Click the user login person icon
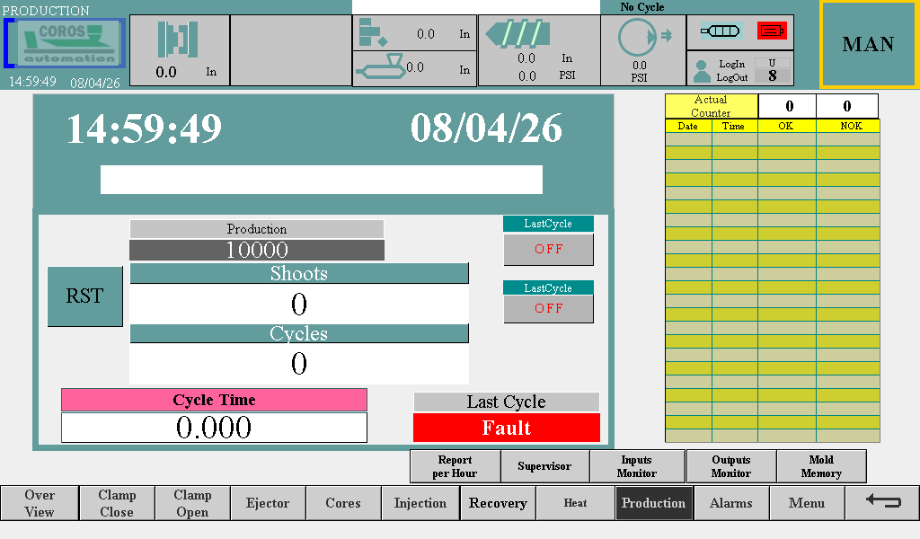This screenshot has height=539, width=920. point(702,70)
